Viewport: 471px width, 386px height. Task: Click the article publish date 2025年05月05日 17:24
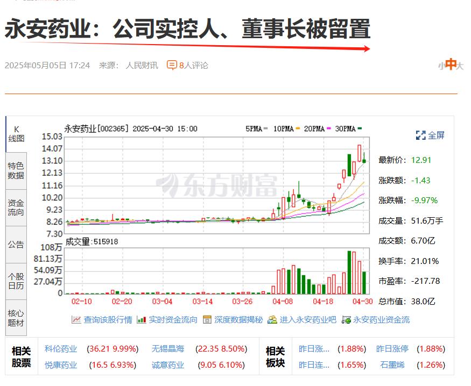47,66
